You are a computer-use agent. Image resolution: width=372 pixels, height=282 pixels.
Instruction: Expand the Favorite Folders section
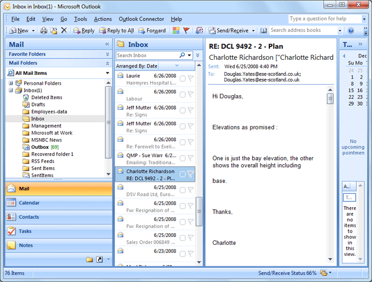pyautogui.click(x=107, y=54)
